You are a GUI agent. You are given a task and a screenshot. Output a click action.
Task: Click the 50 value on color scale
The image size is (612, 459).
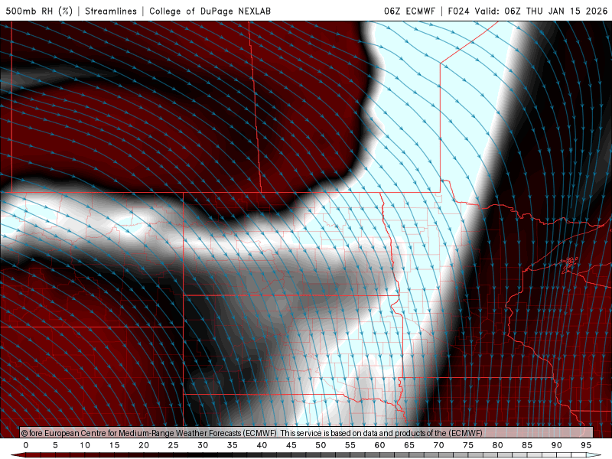pyautogui.click(x=321, y=445)
